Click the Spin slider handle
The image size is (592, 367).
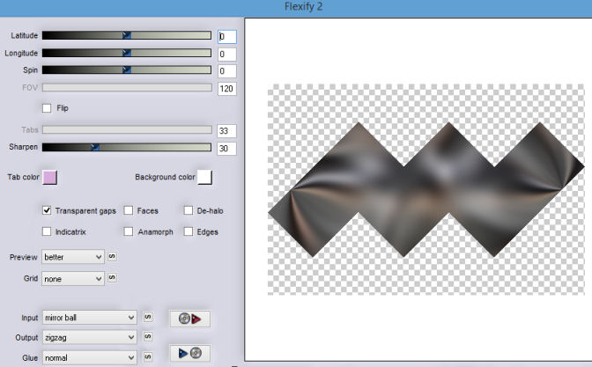tap(127, 70)
